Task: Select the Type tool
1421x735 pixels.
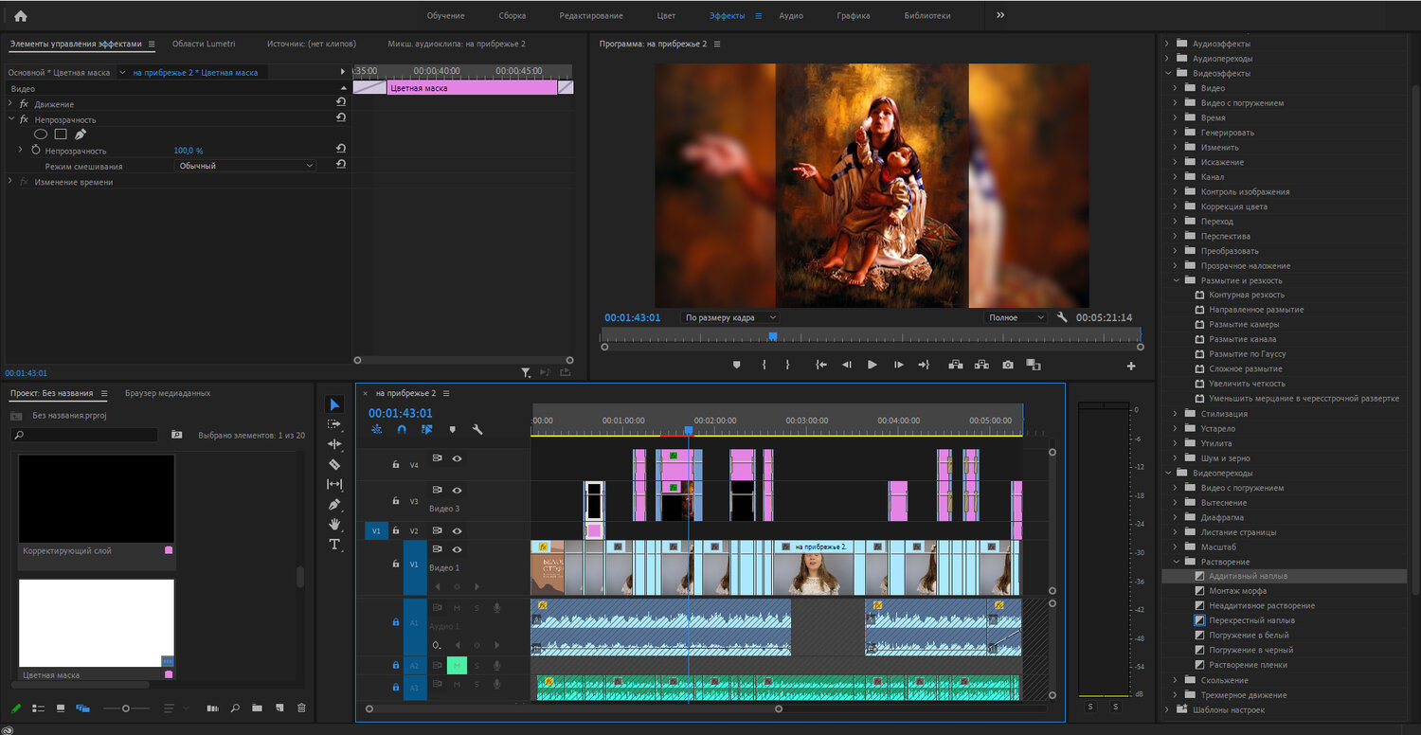Action: [334, 545]
